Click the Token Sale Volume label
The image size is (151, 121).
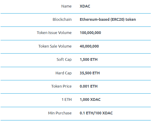pos(55,46)
